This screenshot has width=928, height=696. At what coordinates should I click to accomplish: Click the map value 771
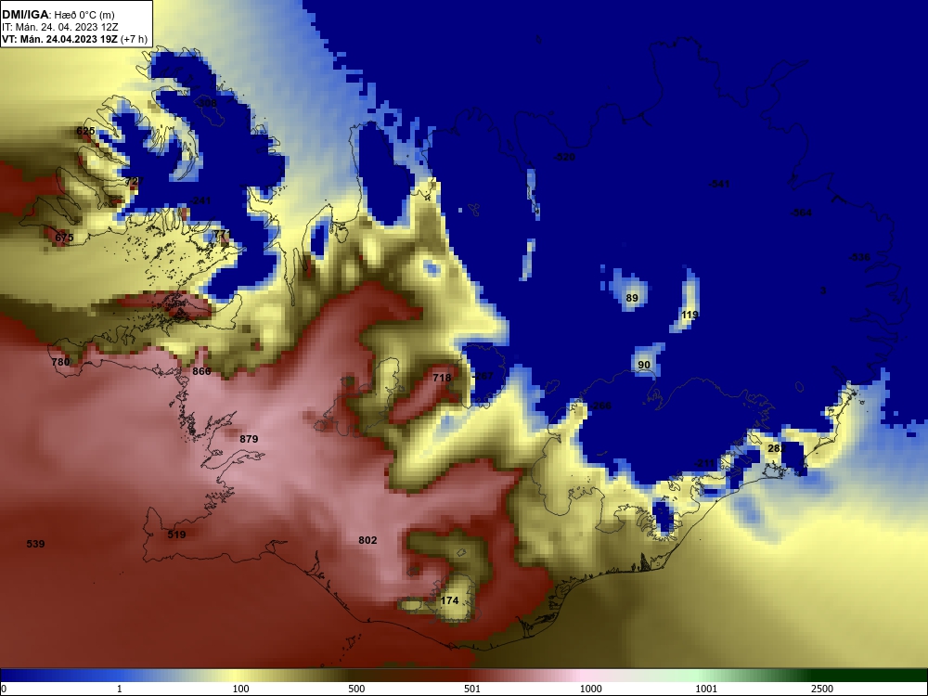(x=221, y=235)
